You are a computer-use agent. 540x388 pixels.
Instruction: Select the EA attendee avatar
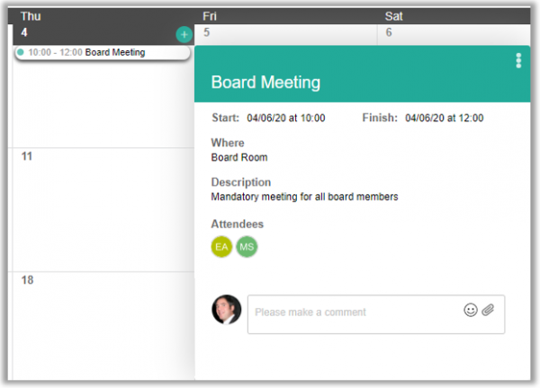pos(221,247)
